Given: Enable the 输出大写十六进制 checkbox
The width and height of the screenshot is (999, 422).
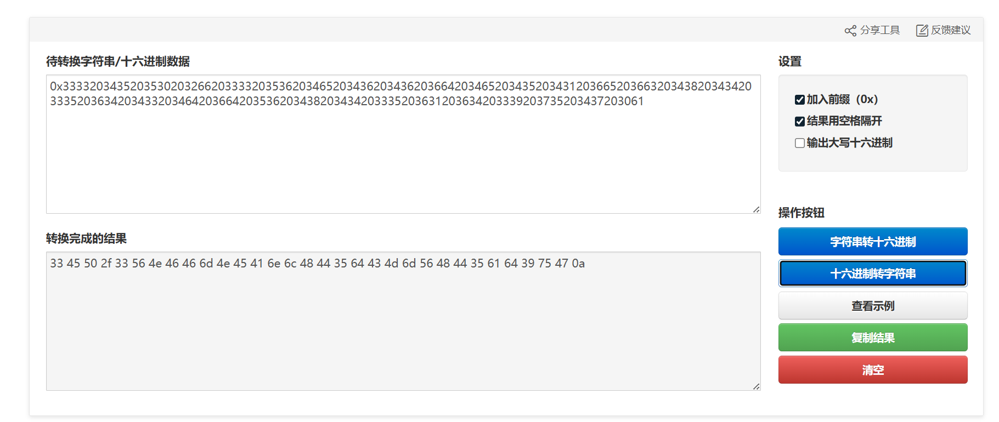Looking at the screenshot, I should (800, 143).
